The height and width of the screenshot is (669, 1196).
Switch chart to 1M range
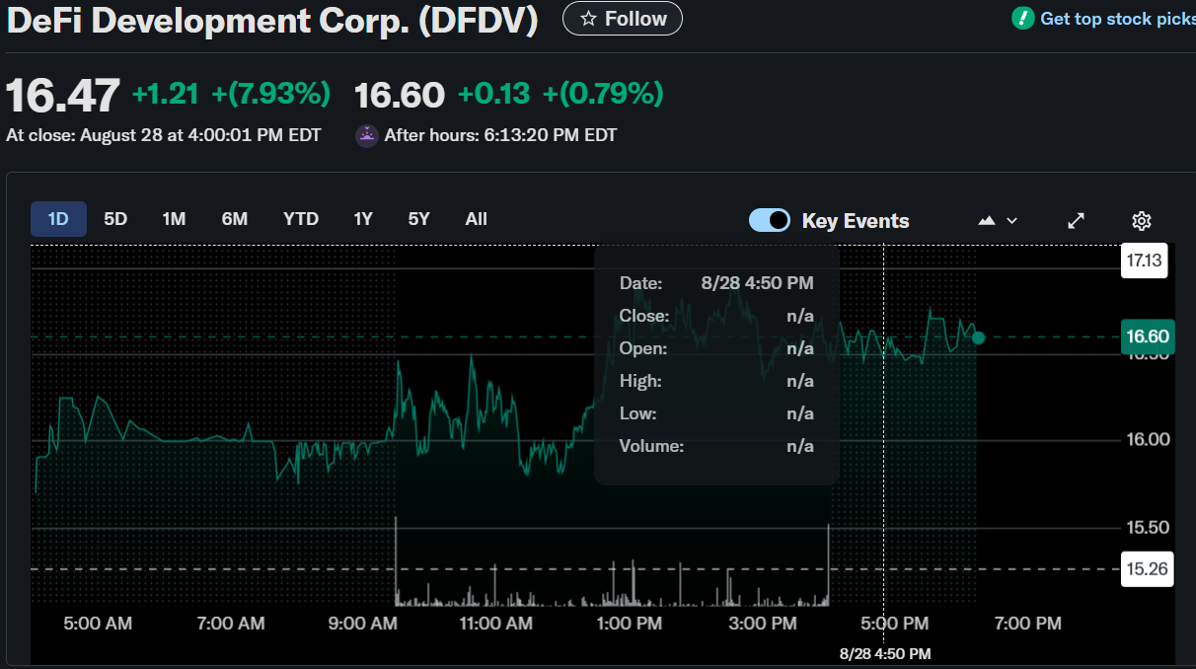(174, 219)
